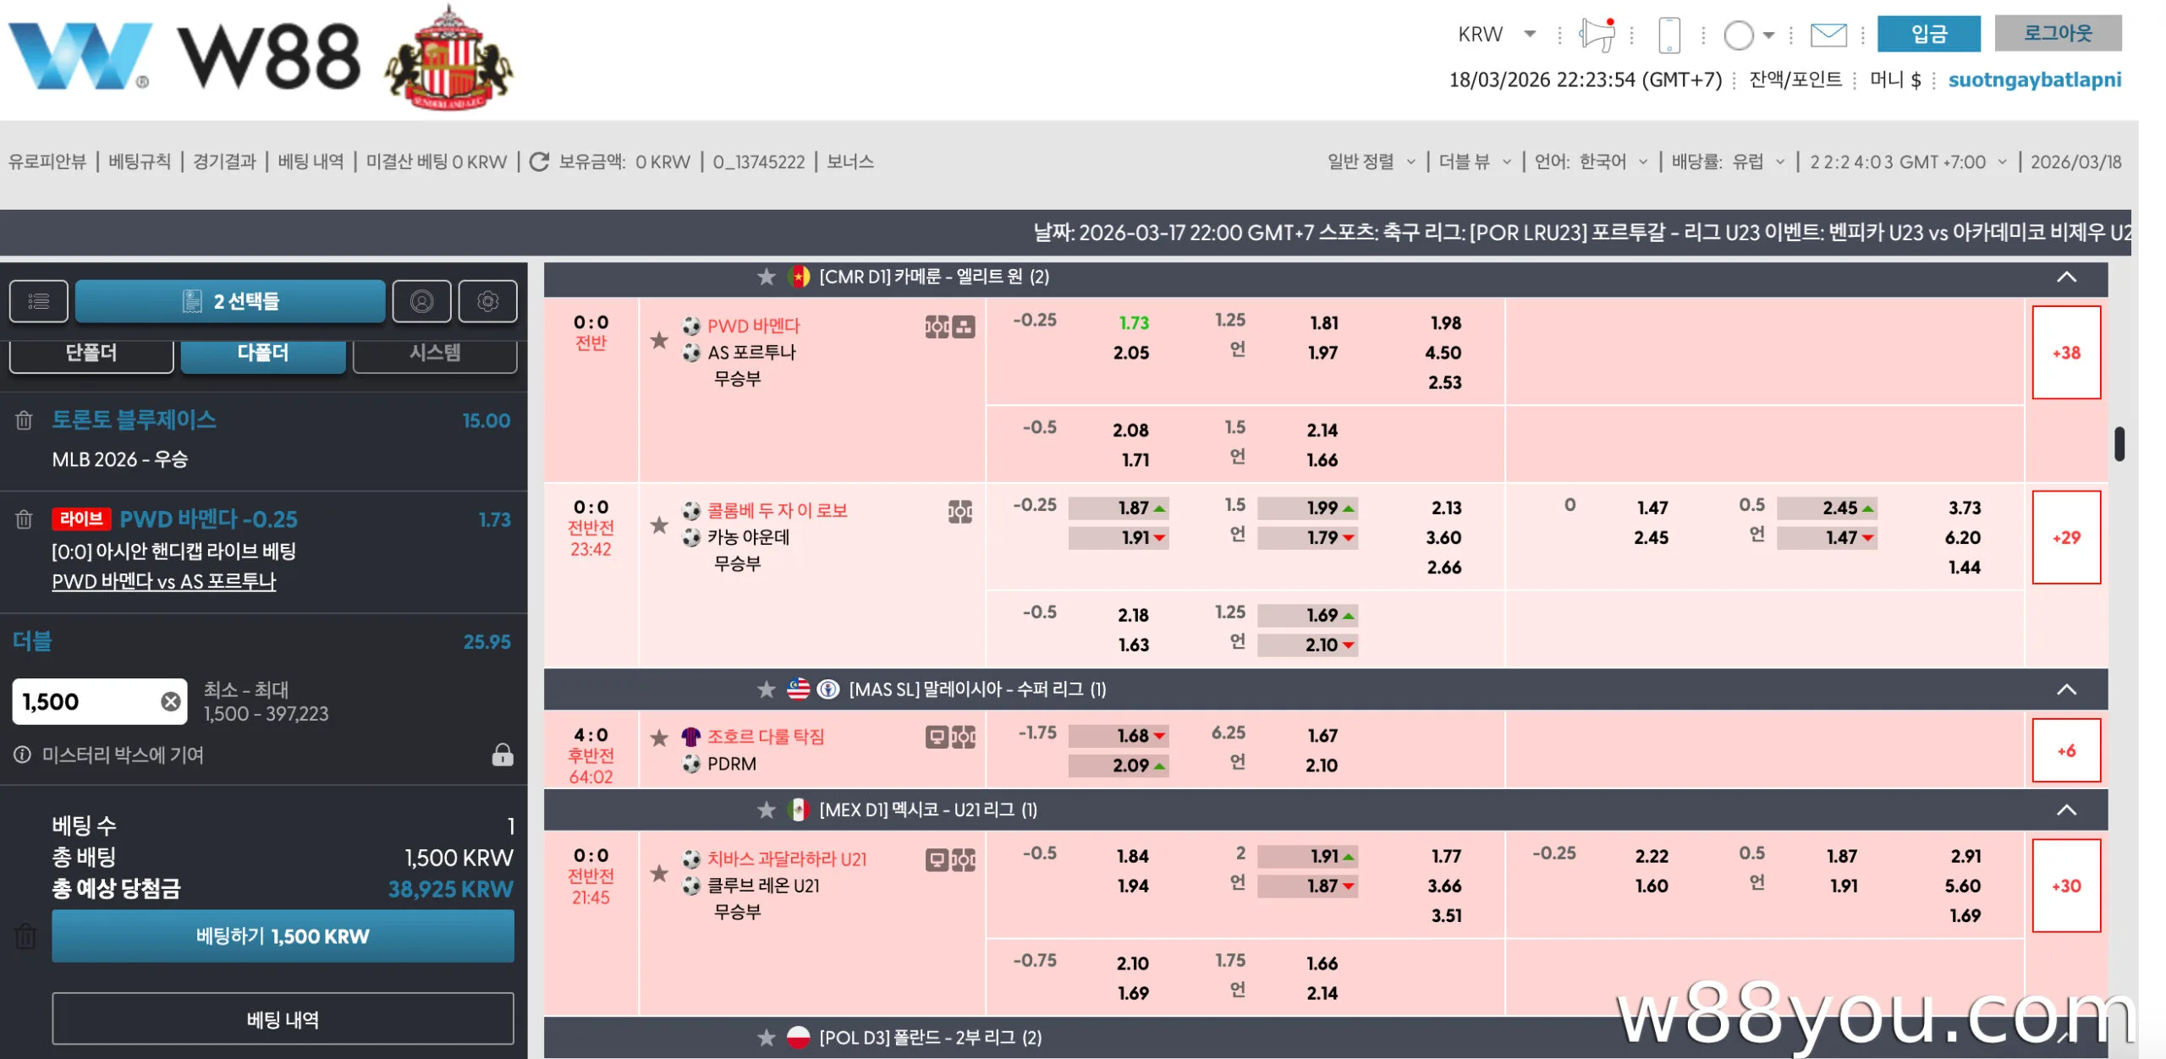Open the GMT +7:00 timezone dropdown
This screenshot has width=2166, height=1059.
(1909, 162)
